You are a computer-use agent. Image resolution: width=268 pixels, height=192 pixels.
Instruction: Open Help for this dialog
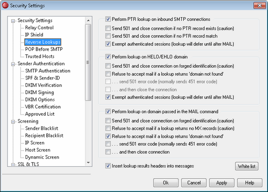tap(249, 182)
